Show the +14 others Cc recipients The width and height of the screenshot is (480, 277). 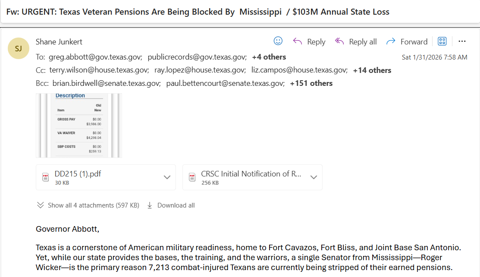pos(372,70)
